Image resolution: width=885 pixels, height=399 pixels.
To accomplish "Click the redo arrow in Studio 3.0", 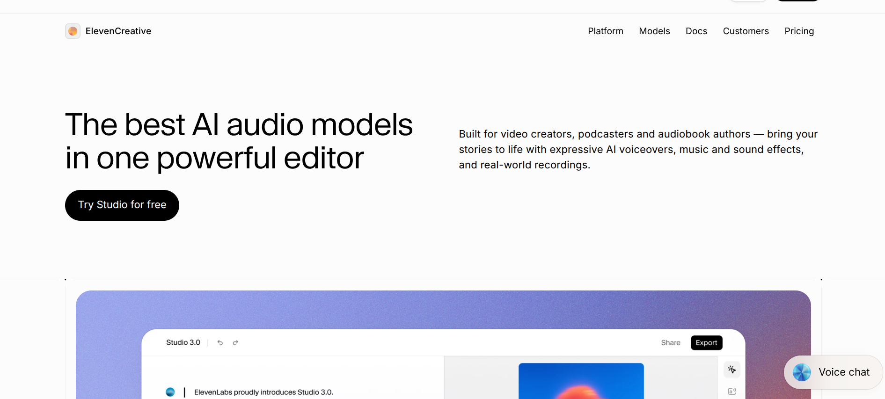I will point(235,343).
